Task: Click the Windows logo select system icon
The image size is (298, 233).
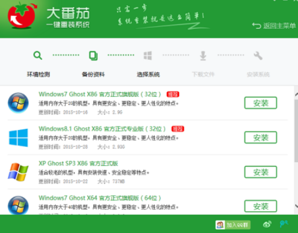Action: [148, 56]
